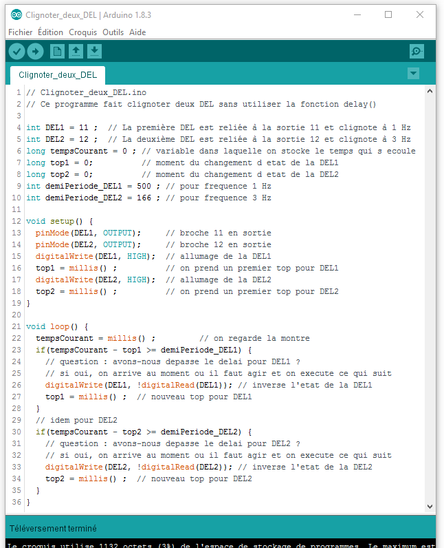The image size is (444, 548).
Task: Place cursor on void setup() line
Action: tap(59, 221)
